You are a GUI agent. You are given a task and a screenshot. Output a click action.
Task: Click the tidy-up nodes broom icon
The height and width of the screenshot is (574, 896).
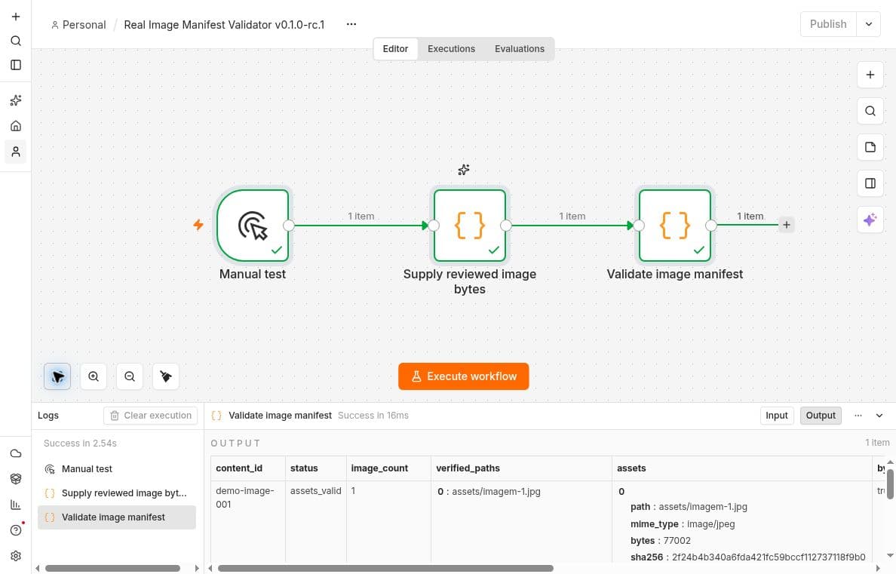coord(166,376)
